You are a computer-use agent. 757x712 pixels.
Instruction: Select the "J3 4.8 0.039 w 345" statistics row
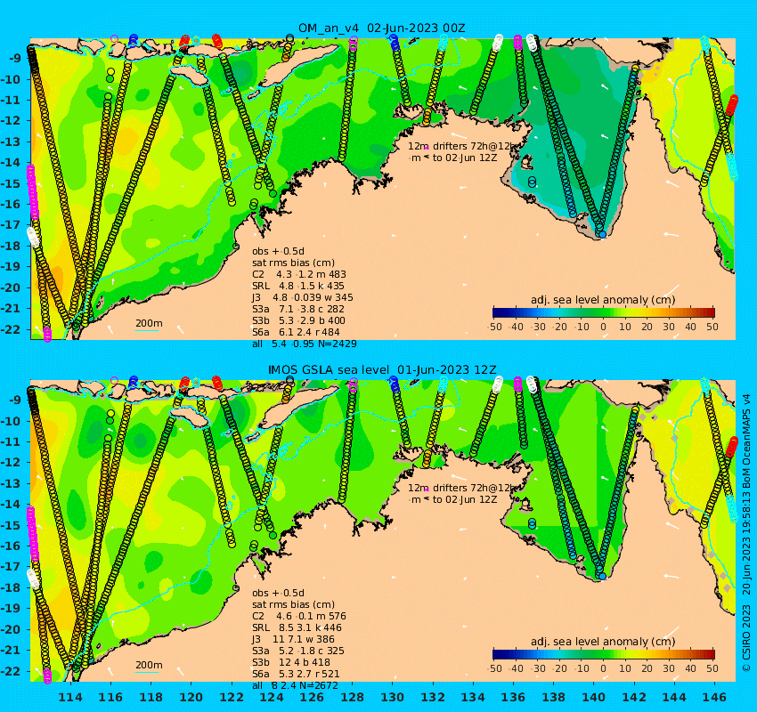point(302,297)
